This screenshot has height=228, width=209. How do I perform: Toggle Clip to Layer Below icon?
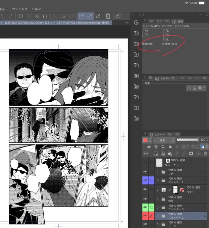pos(149,147)
